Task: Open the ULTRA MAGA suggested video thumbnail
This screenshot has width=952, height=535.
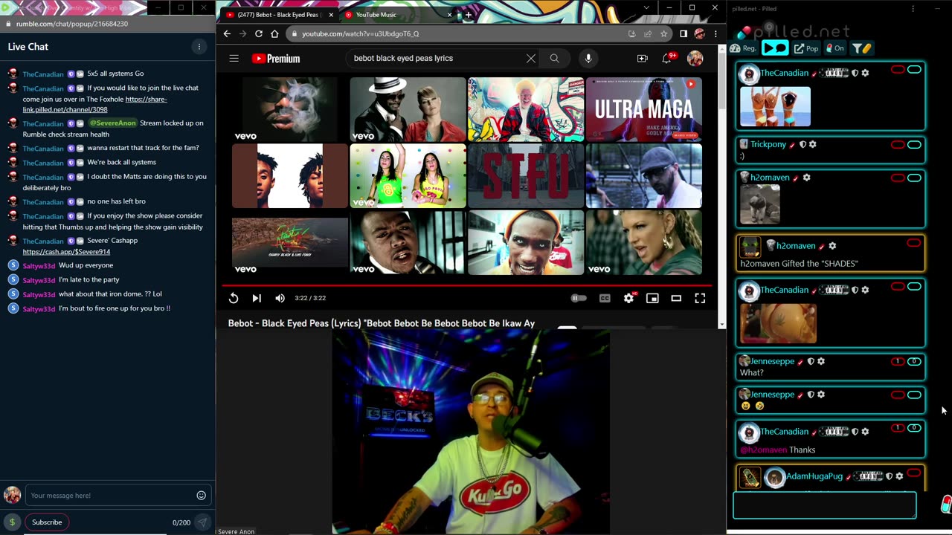Action: pyautogui.click(x=644, y=109)
